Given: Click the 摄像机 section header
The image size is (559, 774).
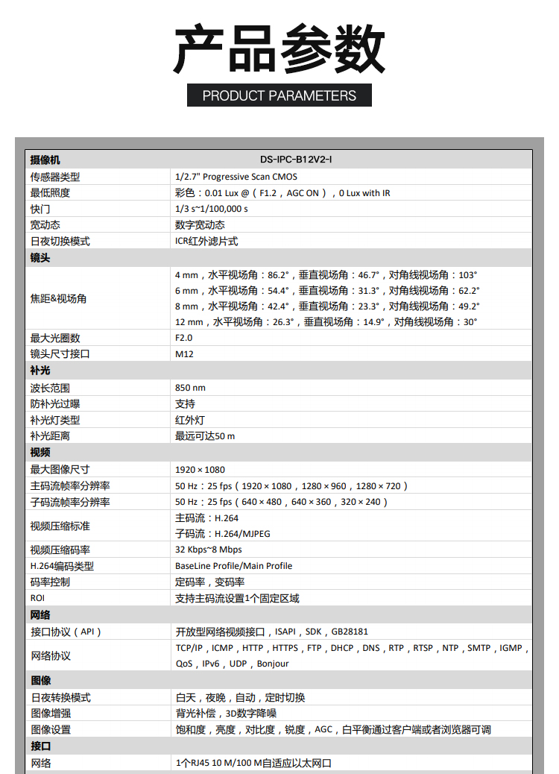Looking at the screenshot, I should coord(45,160).
